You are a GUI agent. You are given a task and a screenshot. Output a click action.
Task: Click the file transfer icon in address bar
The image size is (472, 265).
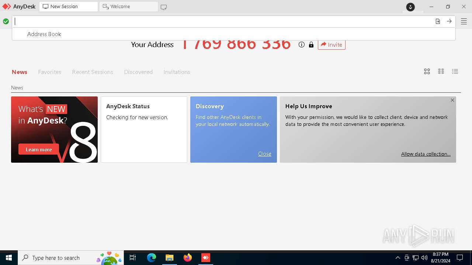click(x=438, y=21)
